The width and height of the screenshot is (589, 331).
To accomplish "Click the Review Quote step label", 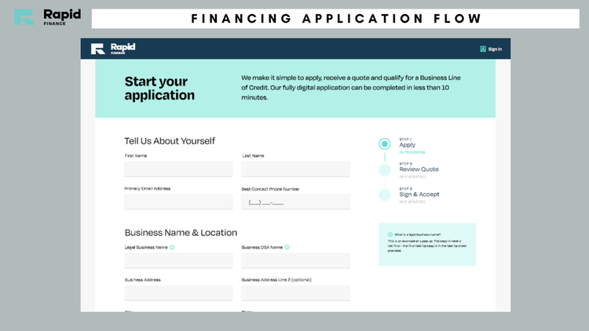I will pos(419,169).
